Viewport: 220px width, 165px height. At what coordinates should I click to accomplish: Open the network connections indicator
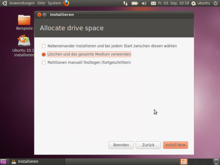(125, 3)
